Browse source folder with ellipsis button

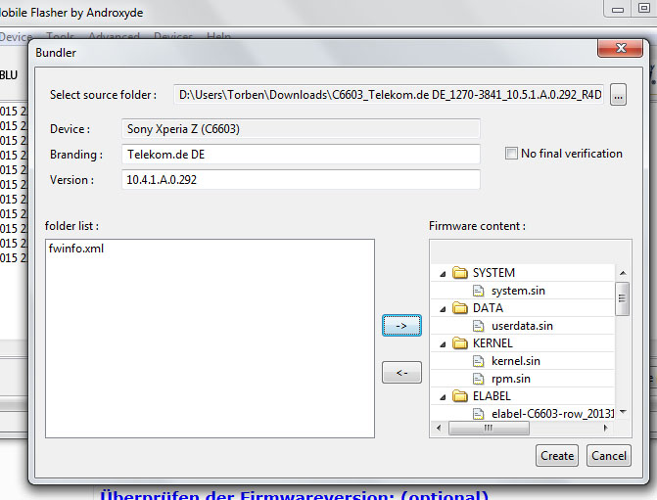[x=617, y=95]
